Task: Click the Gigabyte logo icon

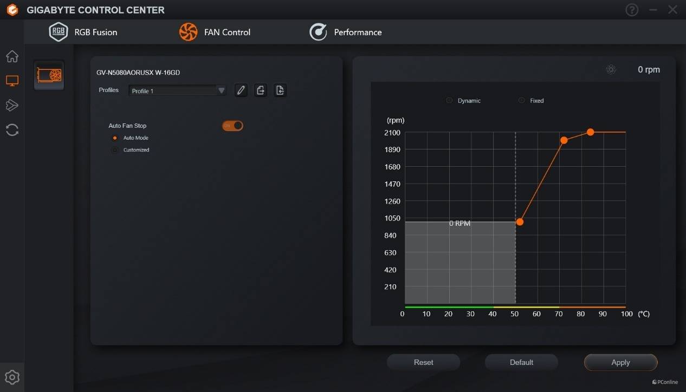Action: [12, 10]
